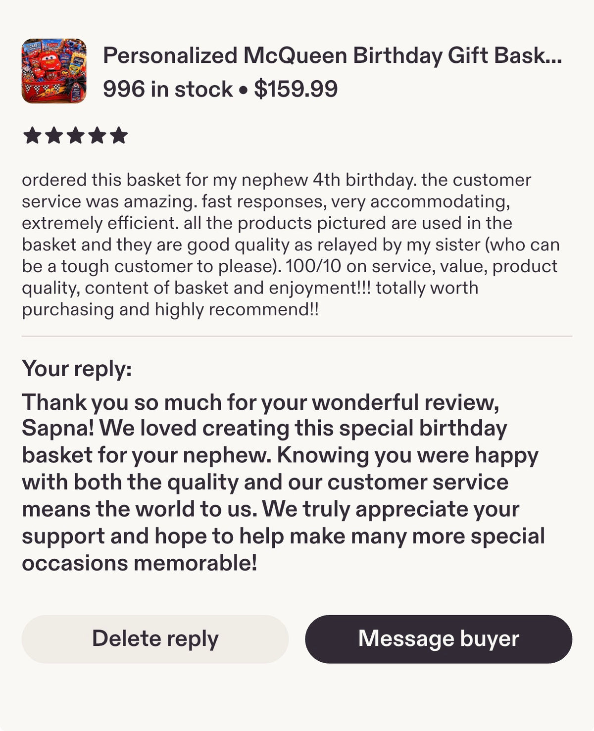
Task: Click the 996 in stock label
Action: pyautogui.click(x=167, y=89)
